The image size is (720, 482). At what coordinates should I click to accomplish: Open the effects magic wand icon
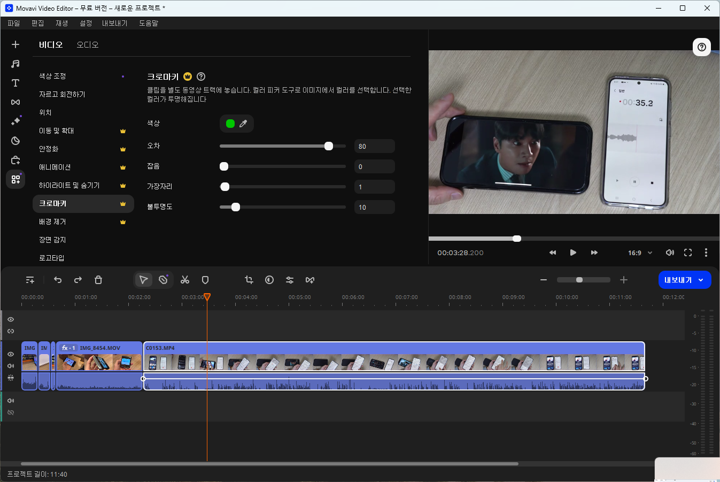click(16, 121)
